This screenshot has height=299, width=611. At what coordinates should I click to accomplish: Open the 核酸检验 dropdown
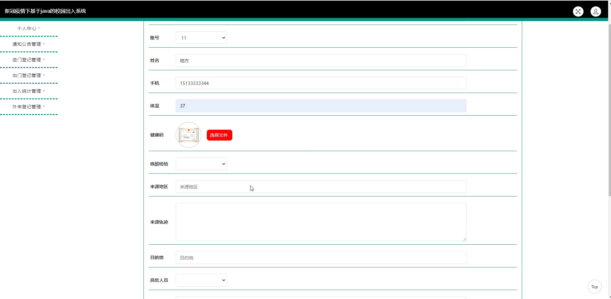coord(201,164)
